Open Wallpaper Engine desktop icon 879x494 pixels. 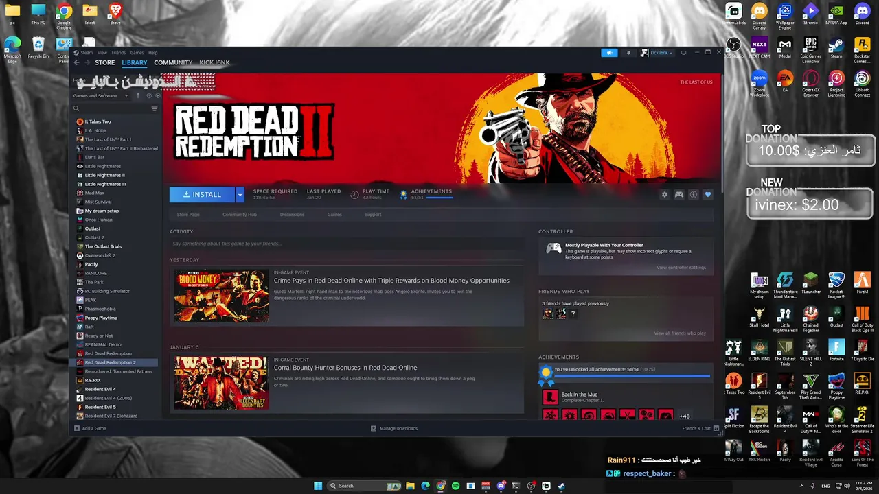click(785, 16)
